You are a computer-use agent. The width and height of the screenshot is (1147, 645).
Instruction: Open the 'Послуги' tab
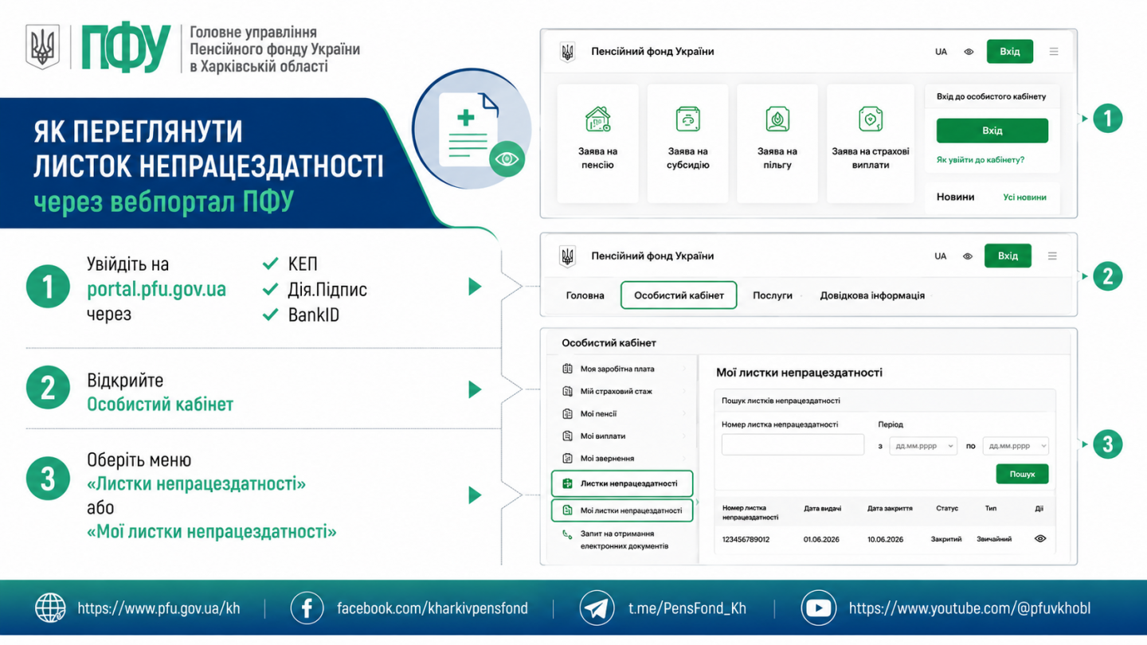[773, 295]
